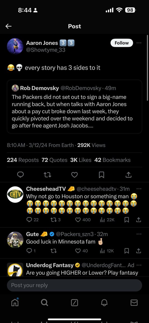Open Notifications bell in bottom bar

(x=104, y=303)
